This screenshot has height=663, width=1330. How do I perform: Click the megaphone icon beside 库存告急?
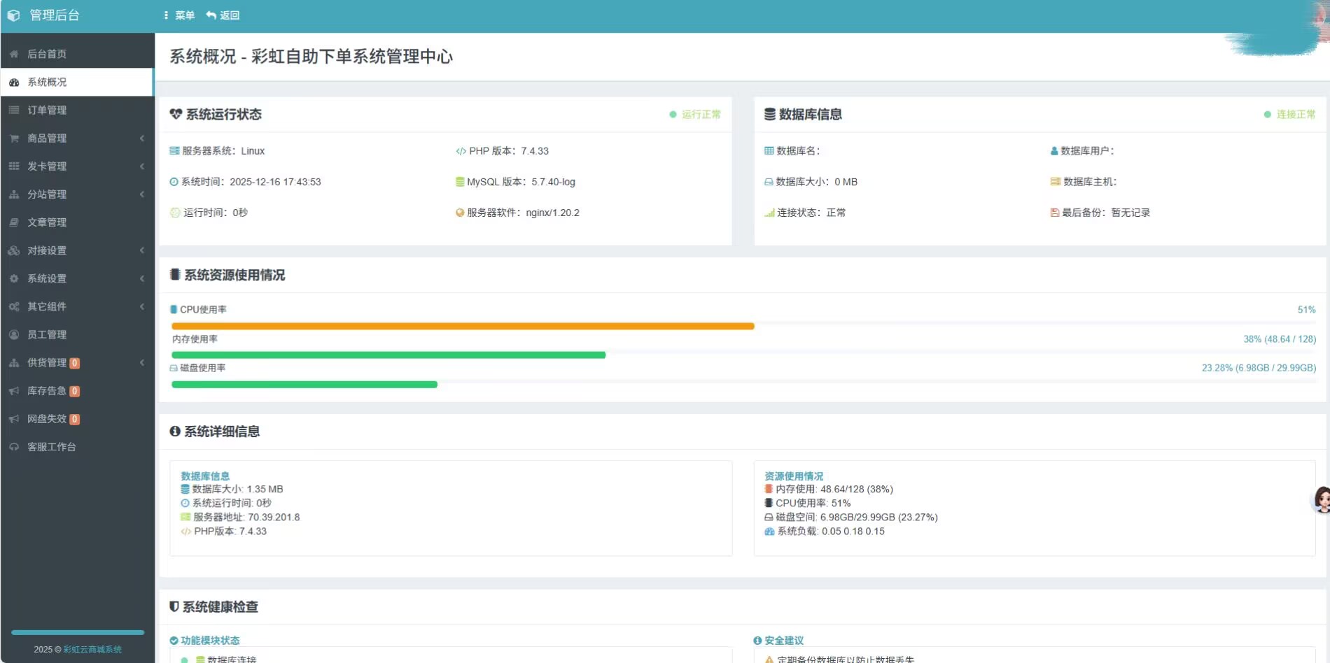pos(14,391)
